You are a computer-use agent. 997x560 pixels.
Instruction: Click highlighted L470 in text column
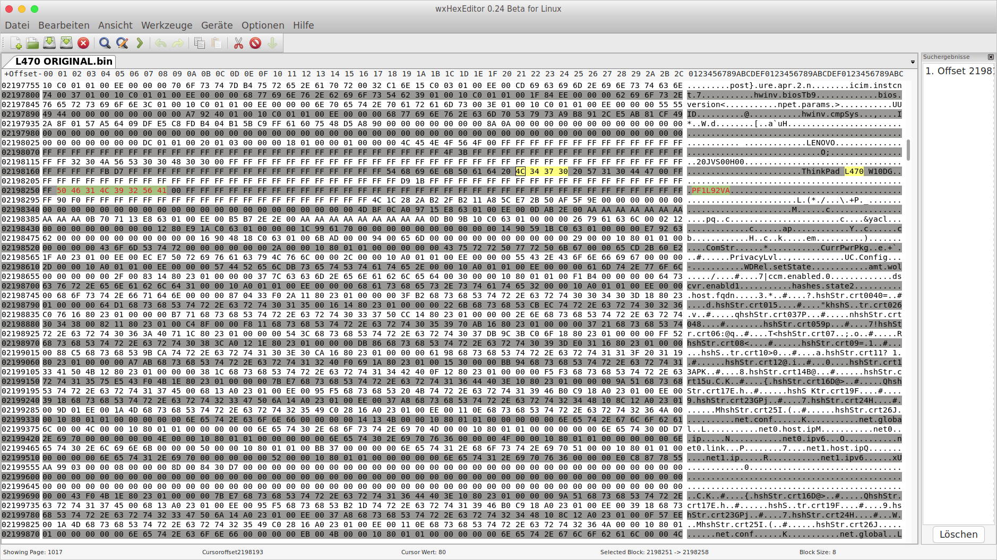pos(854,171)
